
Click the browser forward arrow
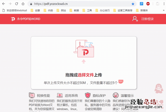click(10, 4)
